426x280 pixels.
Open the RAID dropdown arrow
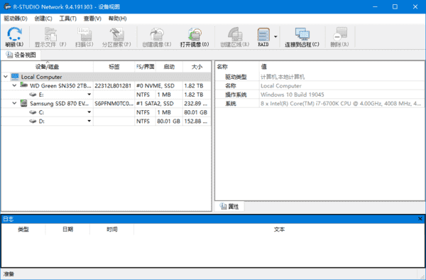point(275,37)
